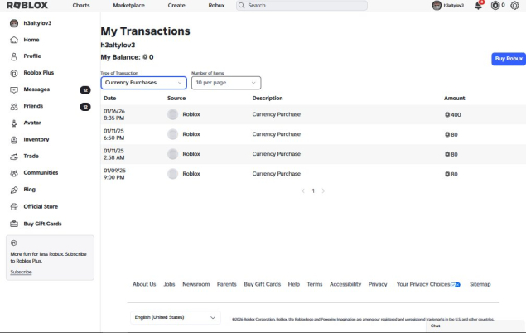Open the Chat bar
526x333 pixels.
[475, 326]
